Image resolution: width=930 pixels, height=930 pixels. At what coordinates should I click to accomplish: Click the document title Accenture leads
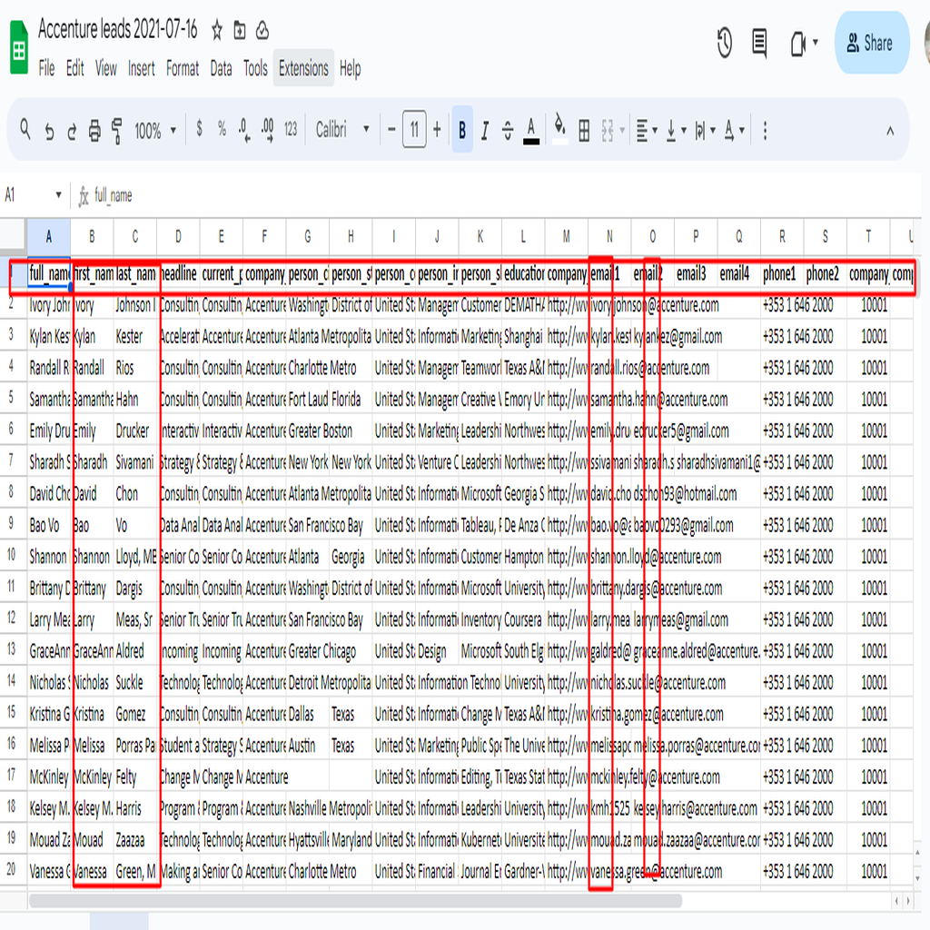[x=117, y=28]
